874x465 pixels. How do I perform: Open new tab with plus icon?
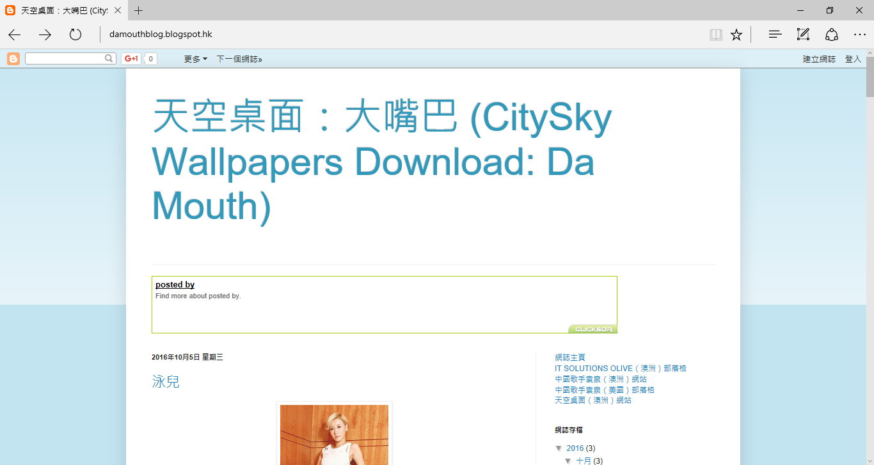point(139,10)
